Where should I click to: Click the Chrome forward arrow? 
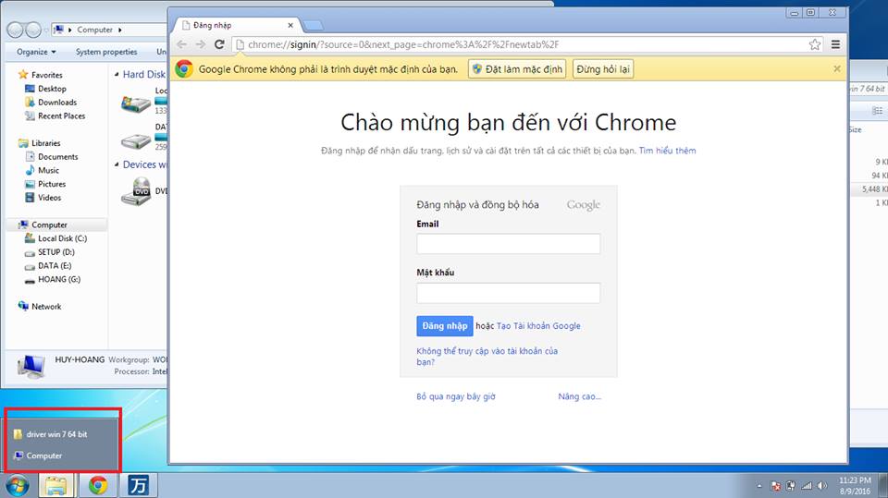point(201,44)
